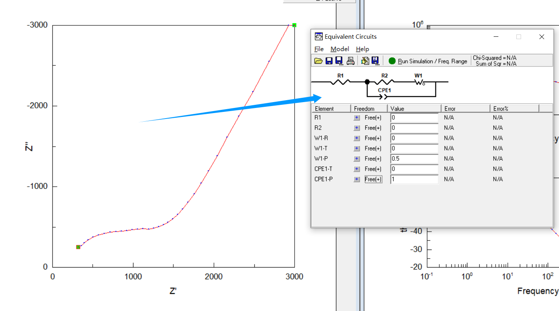Toggle the freedom button for CPE1-T
Viewport: 559px width, 311px height.
[x=357, y=169]
